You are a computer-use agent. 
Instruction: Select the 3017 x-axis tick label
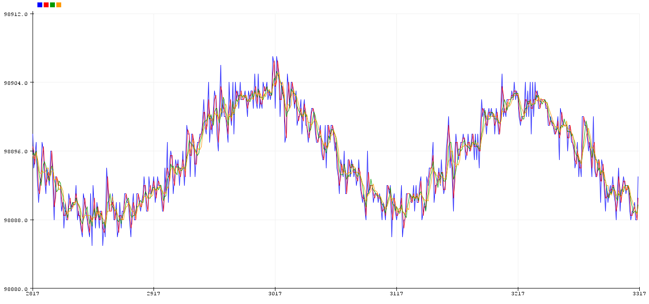click(x=275, y=294)
